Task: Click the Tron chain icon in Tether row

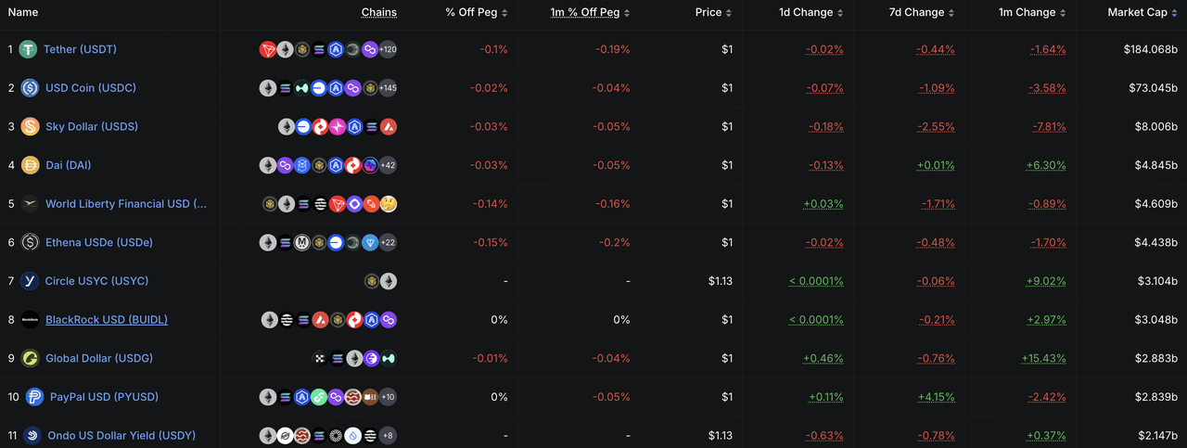Action: pos(268,49)
